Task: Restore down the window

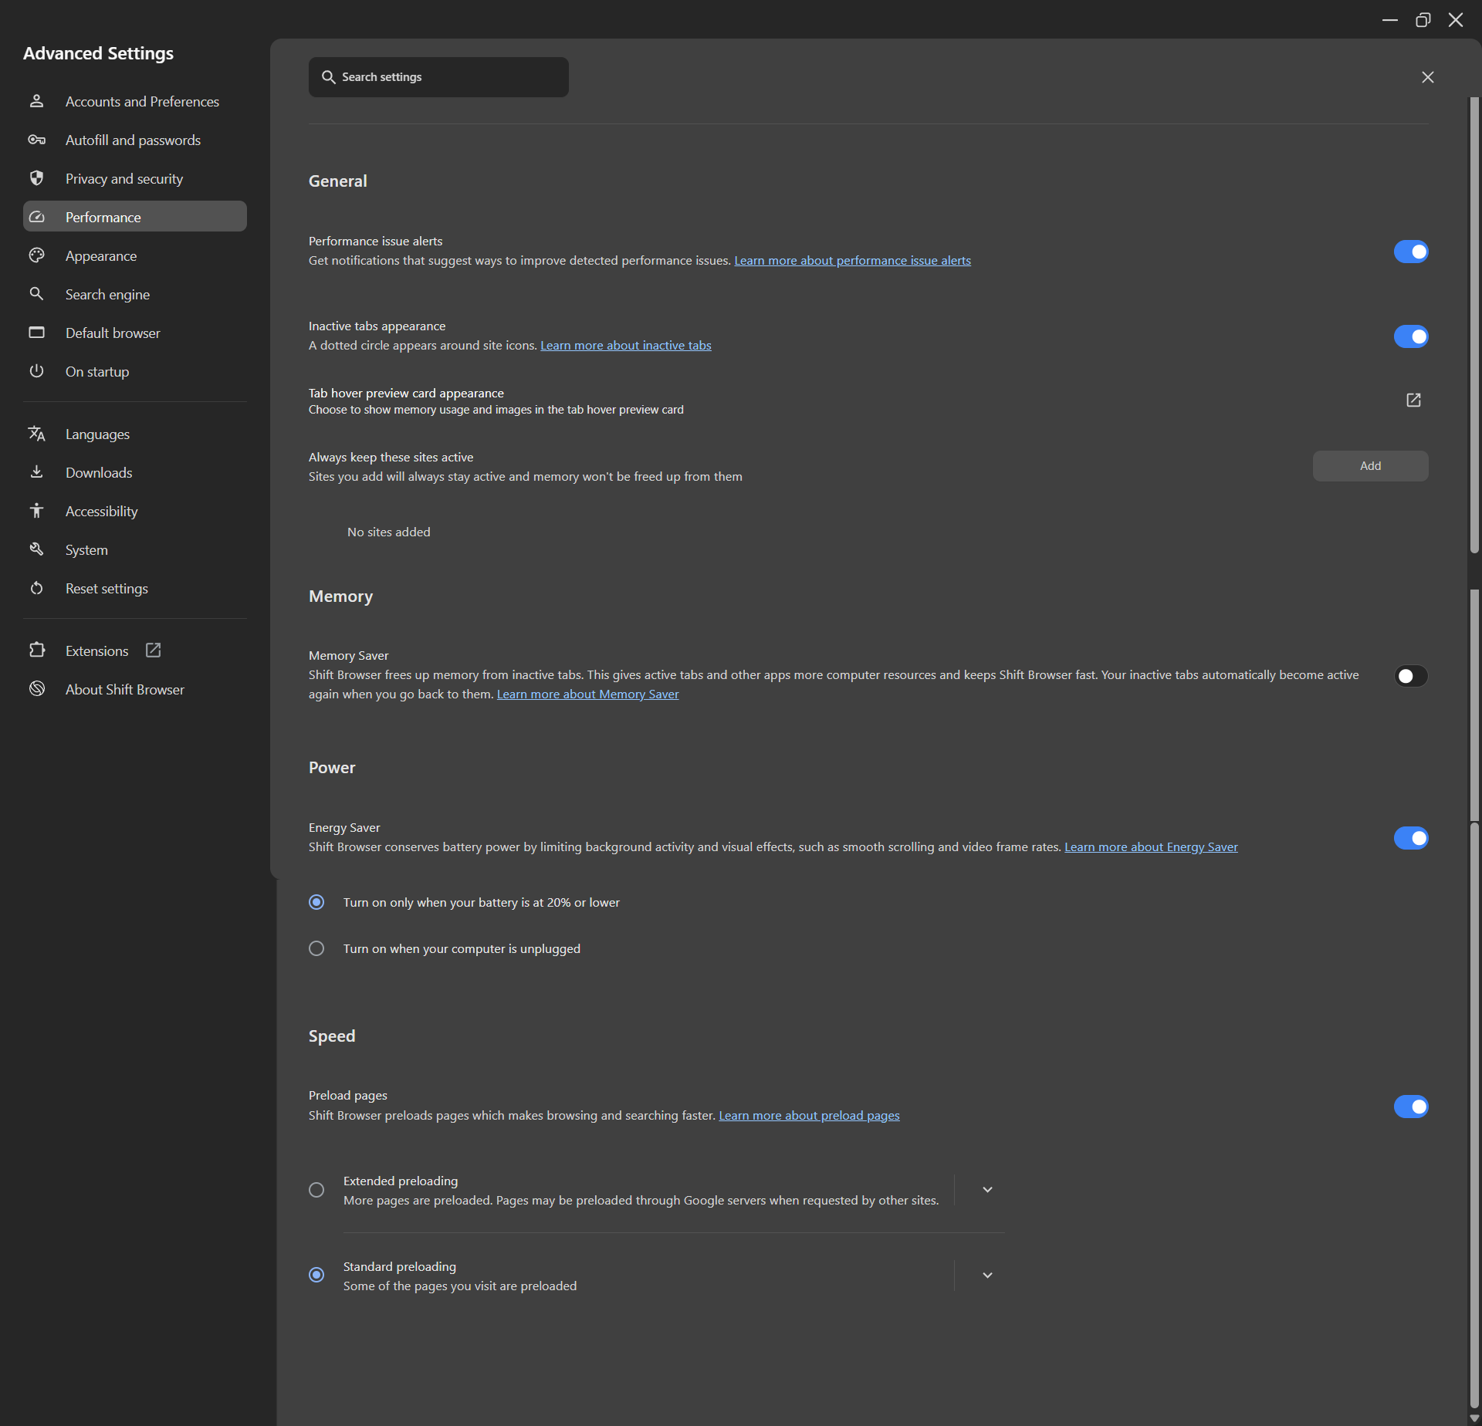Action: pos(1423,20)
